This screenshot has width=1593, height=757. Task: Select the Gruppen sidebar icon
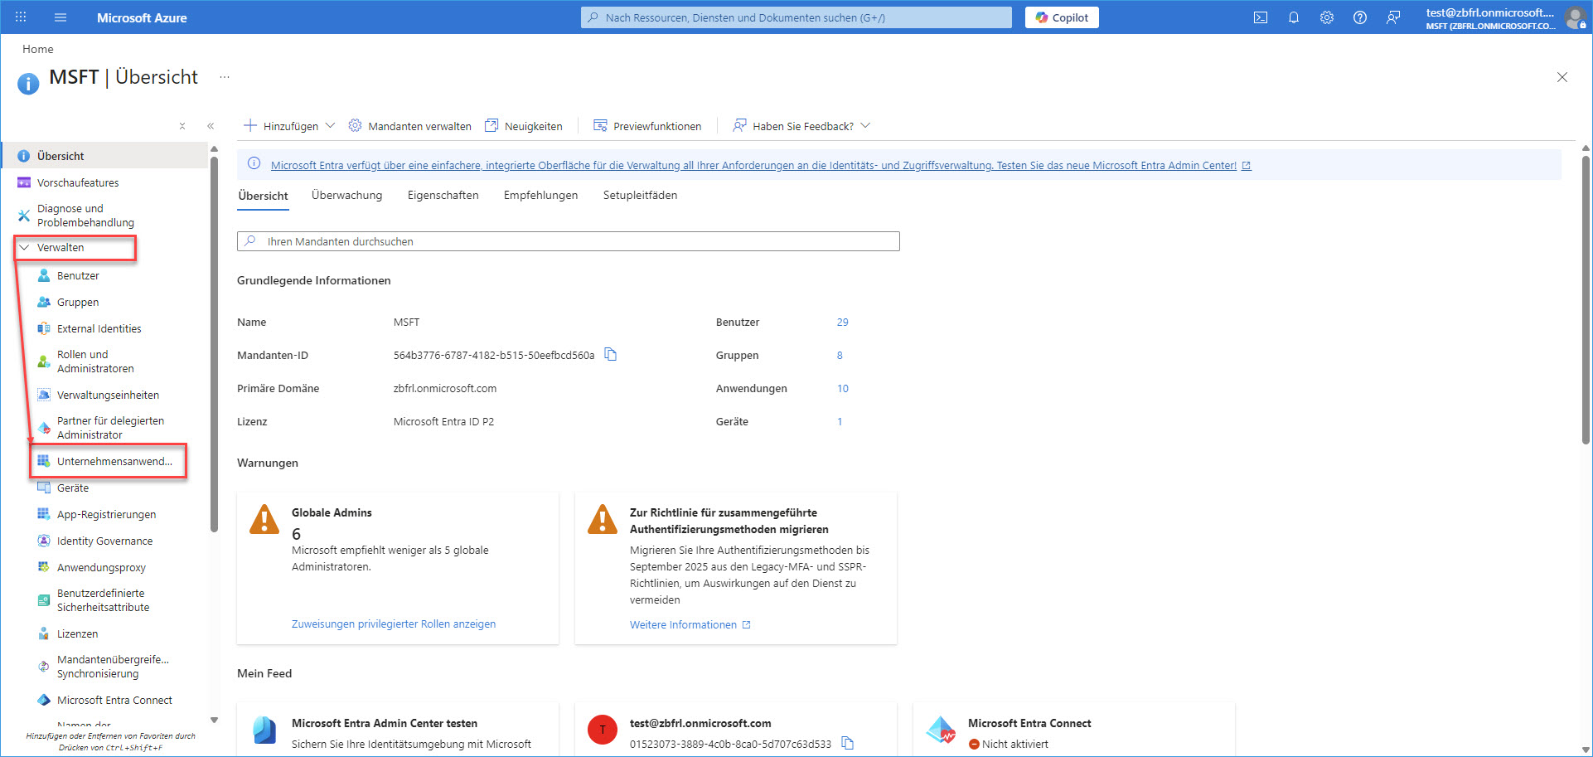[x=43, y=302]
